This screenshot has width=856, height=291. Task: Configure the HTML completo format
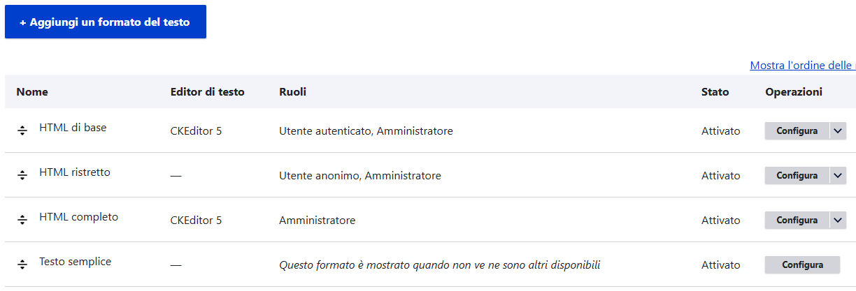[797, 221]
